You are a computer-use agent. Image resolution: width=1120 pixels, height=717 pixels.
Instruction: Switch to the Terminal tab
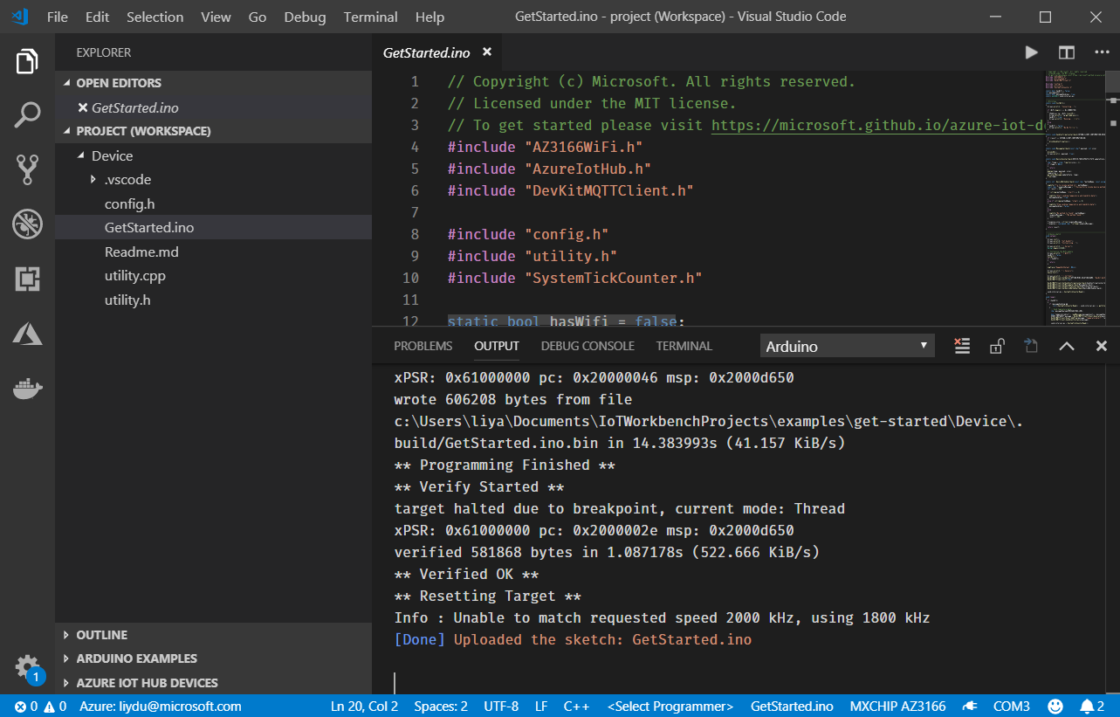[x=684, y=346]
